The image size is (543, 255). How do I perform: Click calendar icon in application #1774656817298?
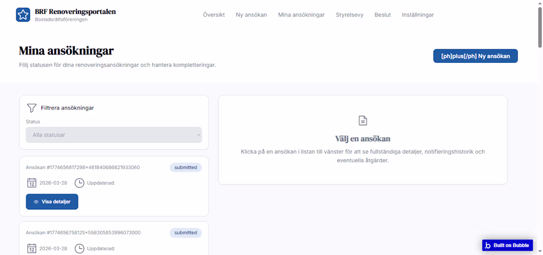coord(32,182)
